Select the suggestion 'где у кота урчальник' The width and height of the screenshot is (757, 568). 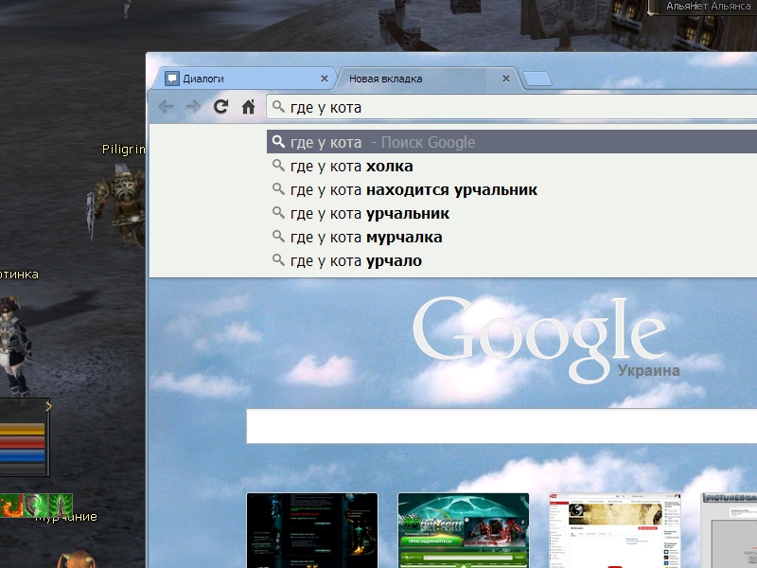[512, 214]
